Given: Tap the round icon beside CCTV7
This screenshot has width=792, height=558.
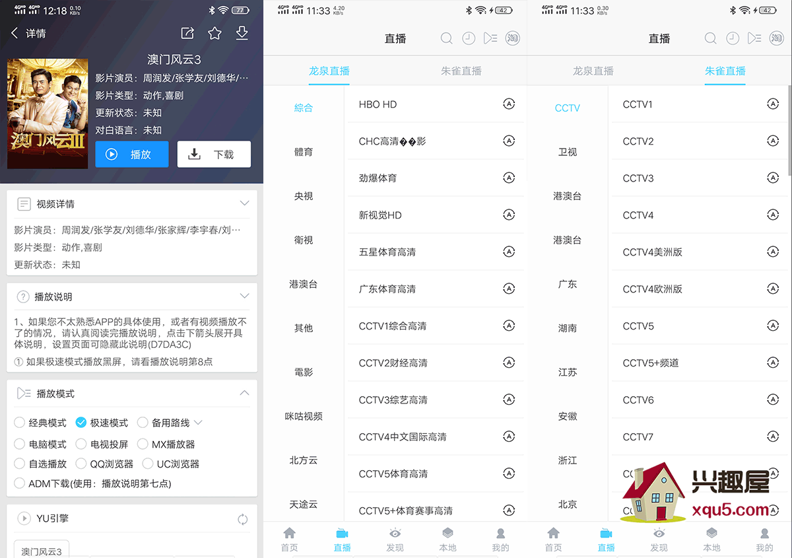Looking at the screenshot, I should 773,436.
